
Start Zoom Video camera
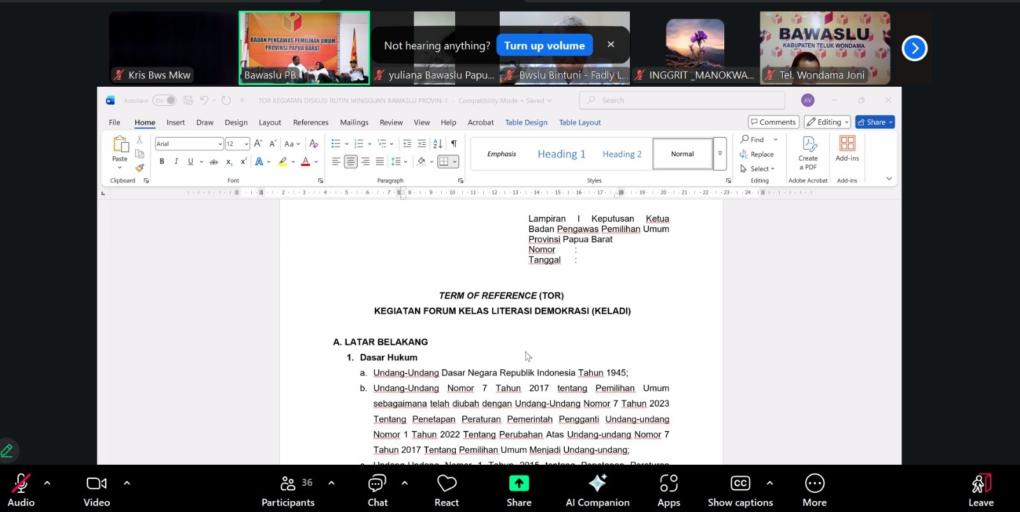pyautogui.click(x=97, y=491)
